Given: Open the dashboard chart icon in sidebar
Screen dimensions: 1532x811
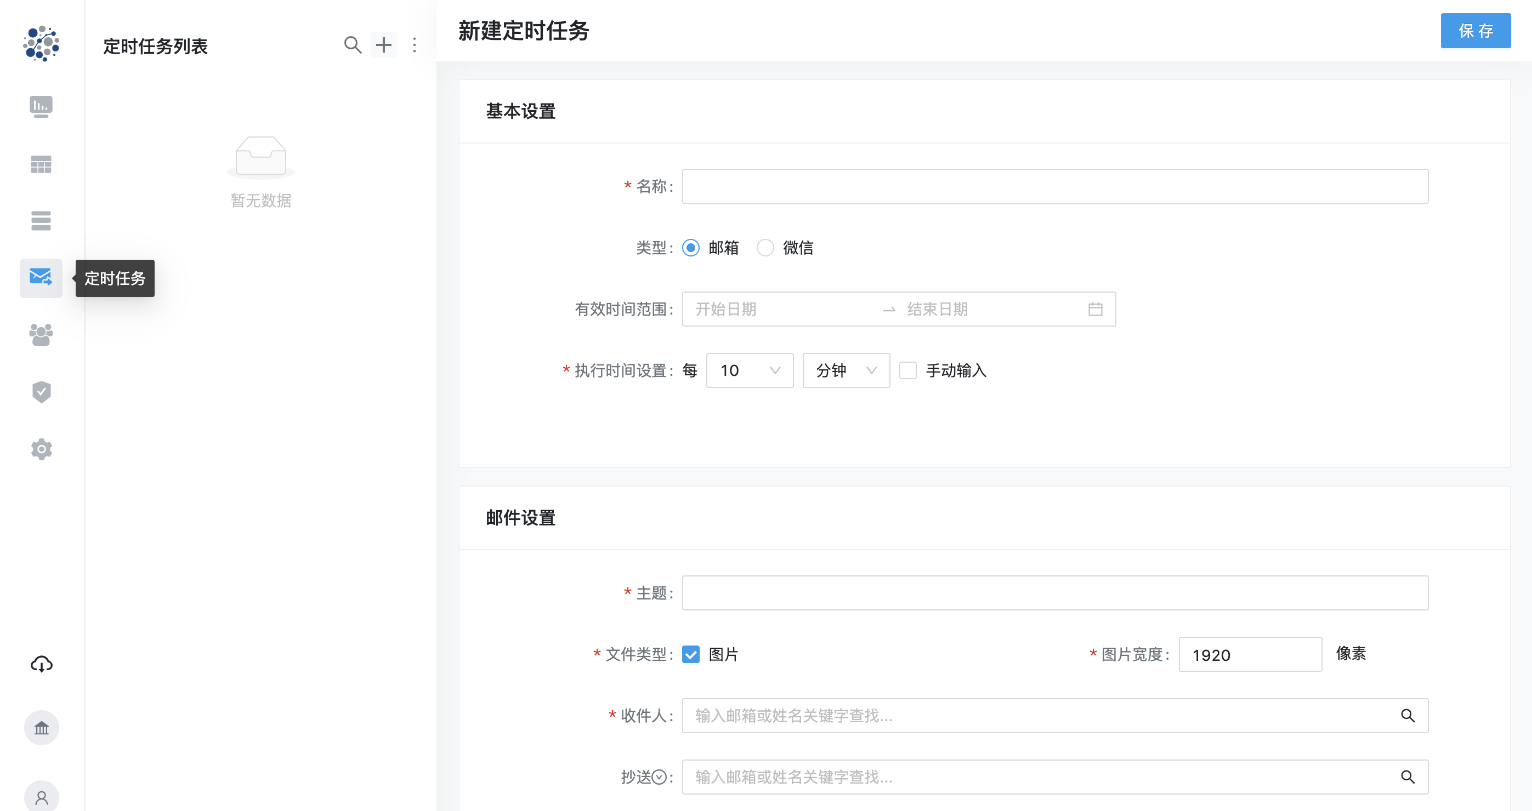Looking at the screenshot, I should tap(41, 107).
